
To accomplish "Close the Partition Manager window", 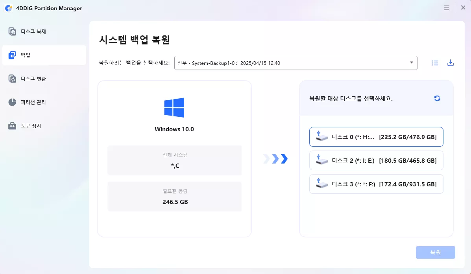I will (463, 8).
